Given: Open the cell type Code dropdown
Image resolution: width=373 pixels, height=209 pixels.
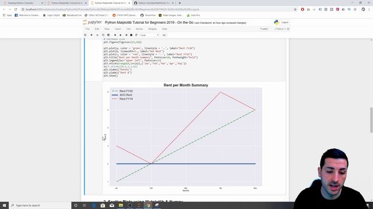Looking at the screenshot, I should coord(149,35).
